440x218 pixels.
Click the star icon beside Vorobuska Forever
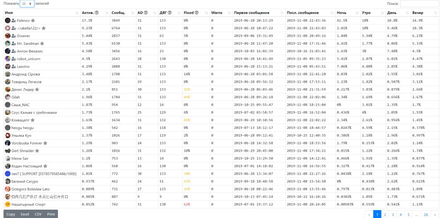pyautogui.click(x=45, y=143)
